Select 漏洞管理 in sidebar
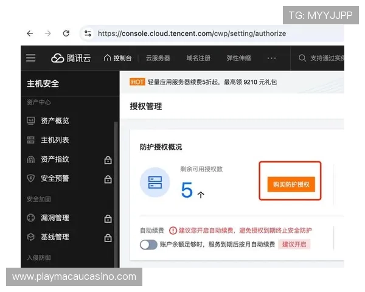 (x=55, y=218)
